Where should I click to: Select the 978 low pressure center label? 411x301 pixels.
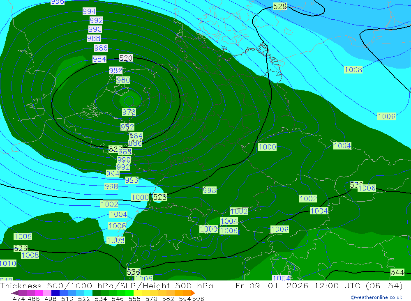129,112
